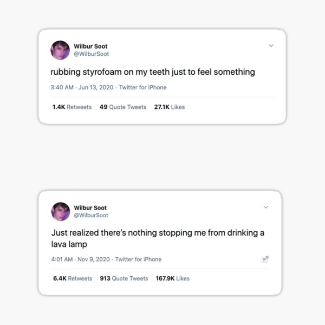Click @WilburSoot handle on the styrofoam tweet
The width and height of the screenshot is (325, 325).
91,54
